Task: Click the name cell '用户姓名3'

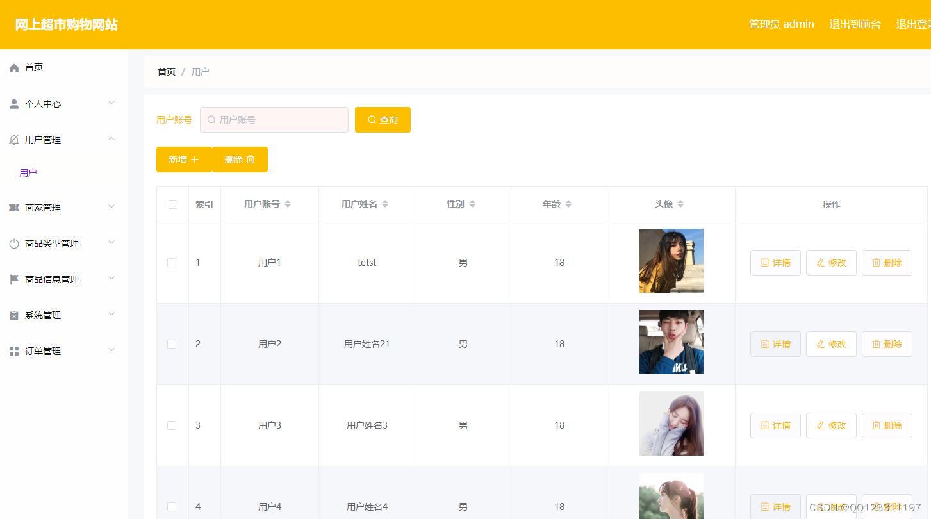Action: tap(367, 425)
